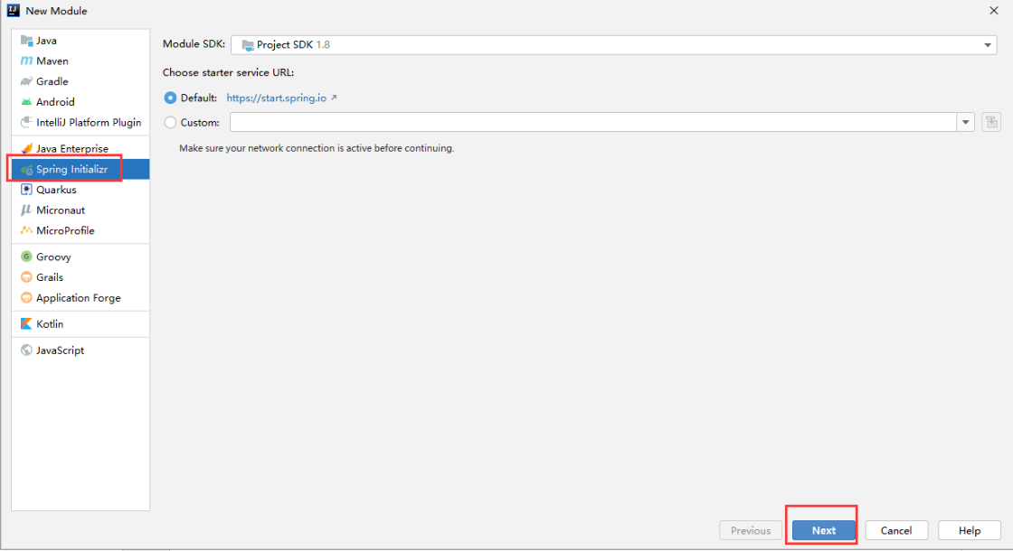Viewport: 1013px width, 551px height.
Task: Click the 'New Module' title text
Action: point(56,11)
